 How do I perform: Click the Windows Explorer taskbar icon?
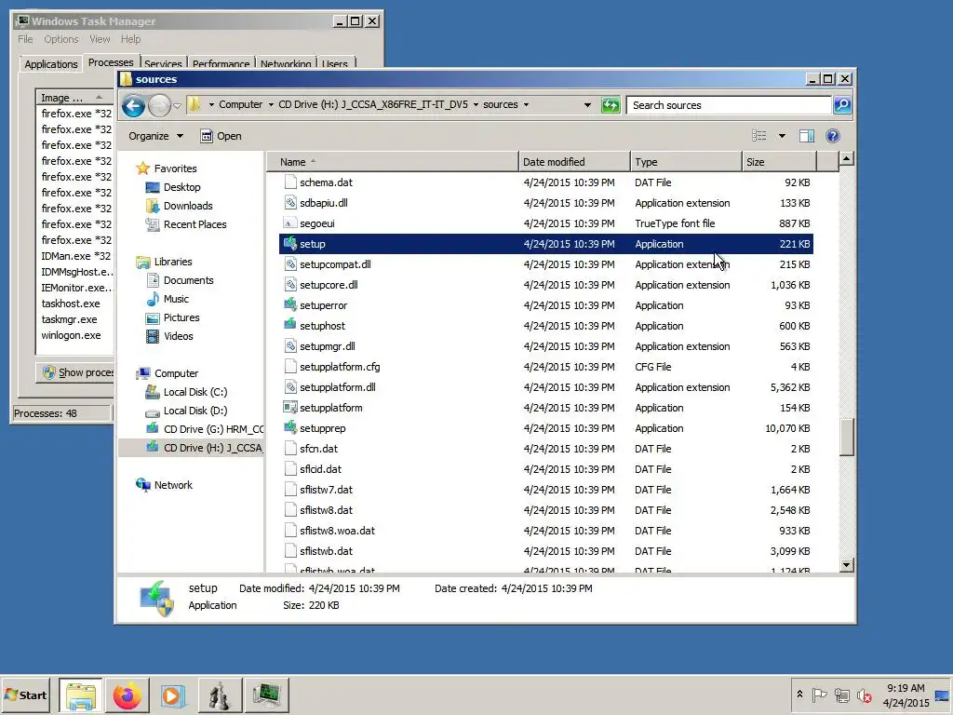(x=81, y=695)
